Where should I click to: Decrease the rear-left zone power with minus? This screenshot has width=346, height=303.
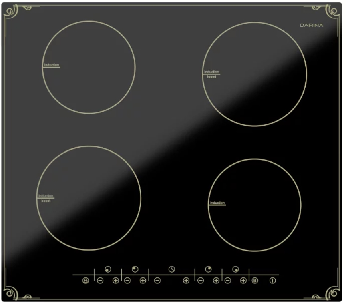[x=127, y=281]
